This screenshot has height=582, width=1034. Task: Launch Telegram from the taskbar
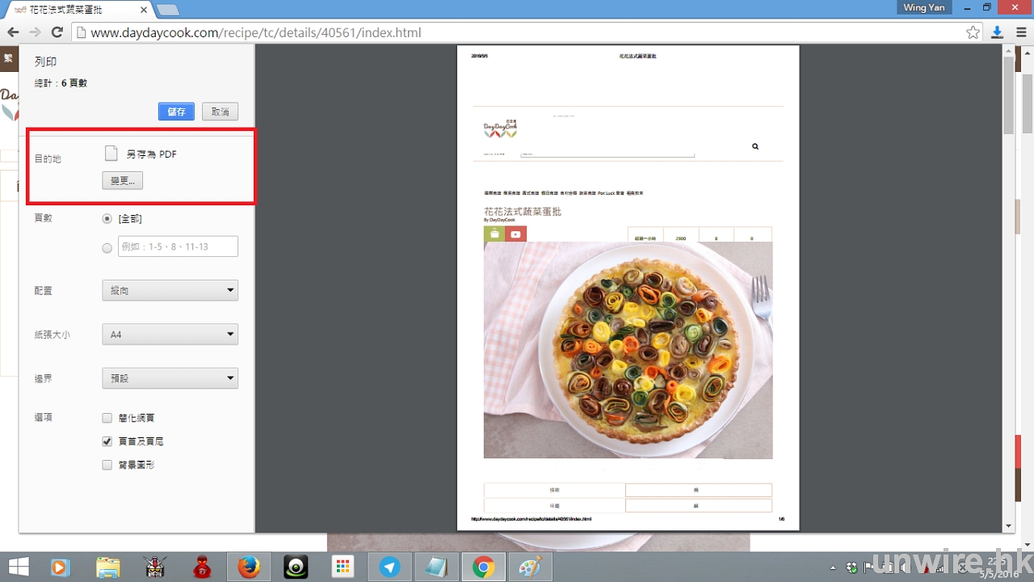390,567
